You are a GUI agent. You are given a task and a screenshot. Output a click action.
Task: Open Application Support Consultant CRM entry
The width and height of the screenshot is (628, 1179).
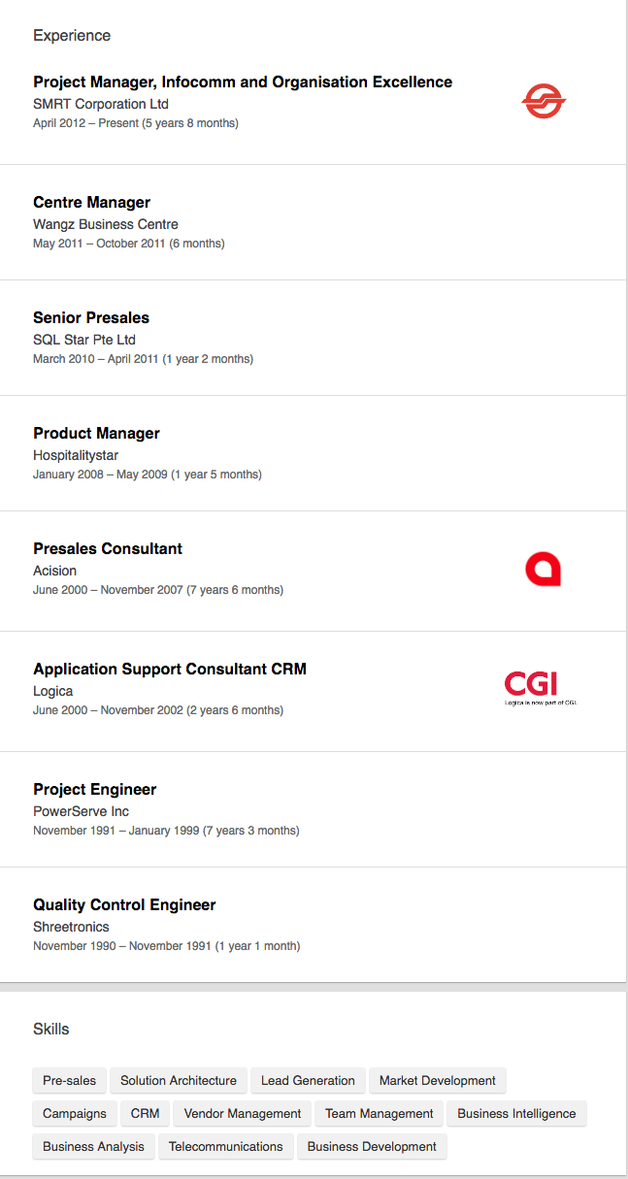170,670
